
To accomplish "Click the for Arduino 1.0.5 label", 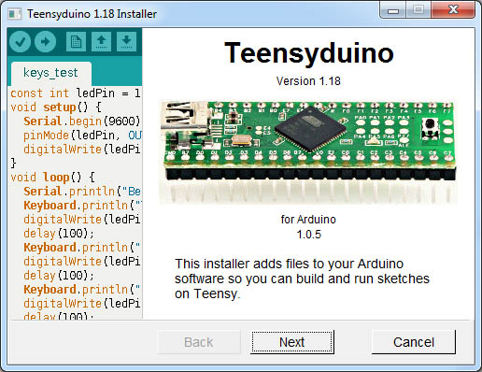I will pyautogui.click(x=308, y=227).
